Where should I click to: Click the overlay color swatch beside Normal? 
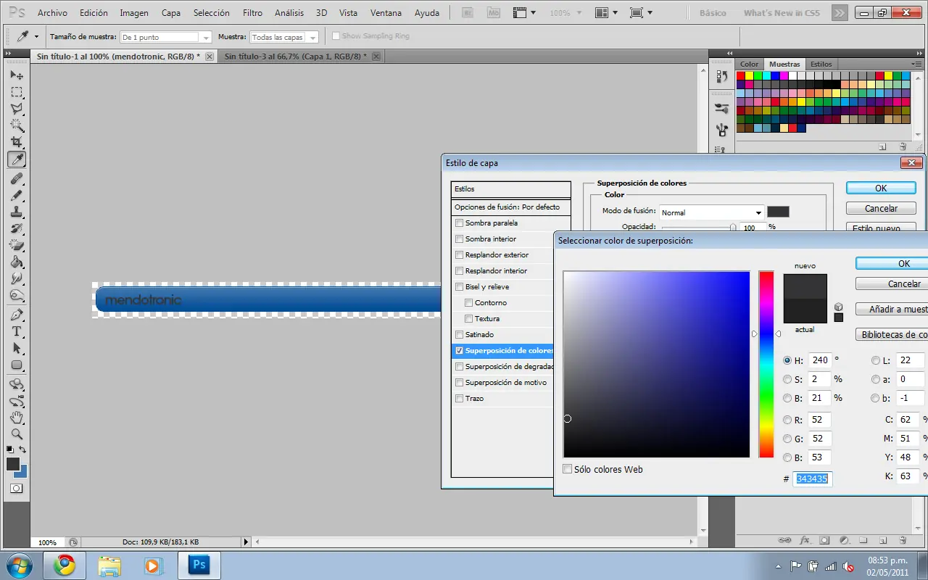pos(778,212)
